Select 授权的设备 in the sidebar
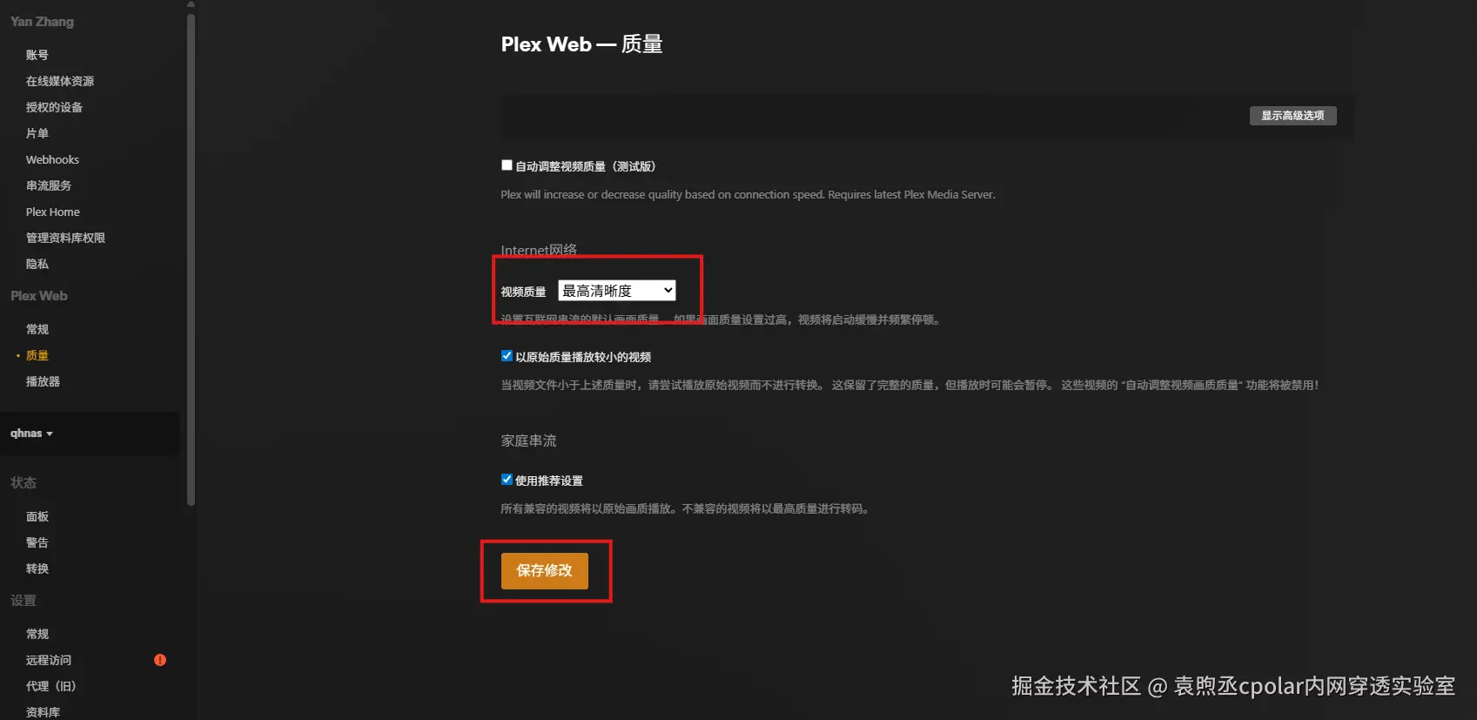 [54, 107]
